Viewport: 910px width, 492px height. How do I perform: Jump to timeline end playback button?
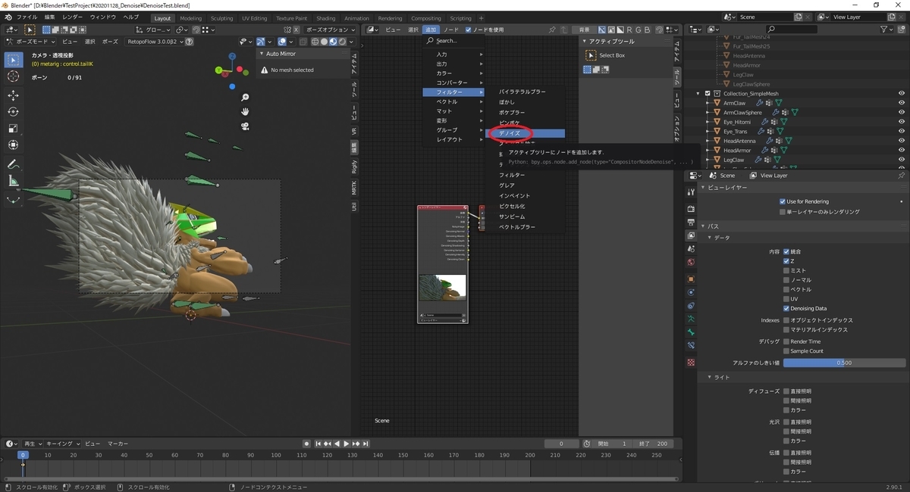pos(366,444)
